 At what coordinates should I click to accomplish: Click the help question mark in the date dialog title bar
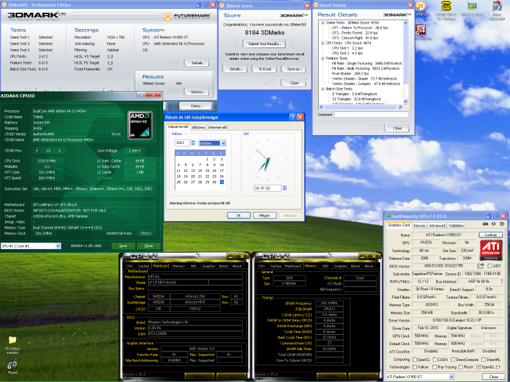coord(293,117)
